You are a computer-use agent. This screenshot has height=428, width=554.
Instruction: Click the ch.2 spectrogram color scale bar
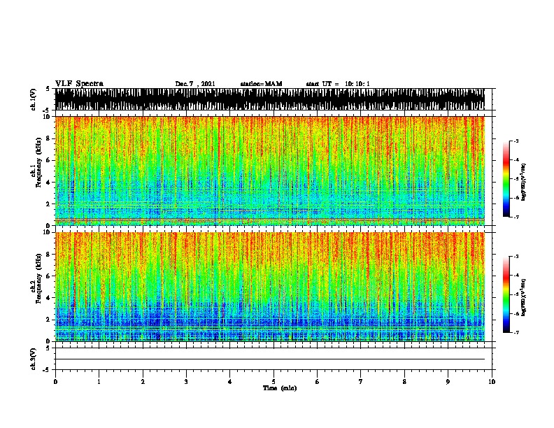[x=506, y=294]
